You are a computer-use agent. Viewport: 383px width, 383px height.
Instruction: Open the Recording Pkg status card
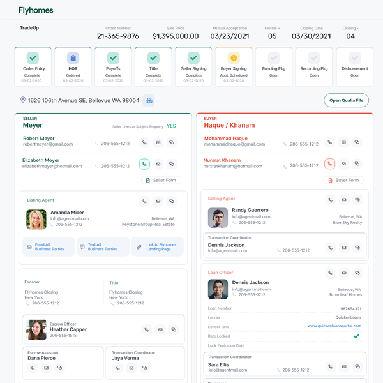[x=314, y=66]
